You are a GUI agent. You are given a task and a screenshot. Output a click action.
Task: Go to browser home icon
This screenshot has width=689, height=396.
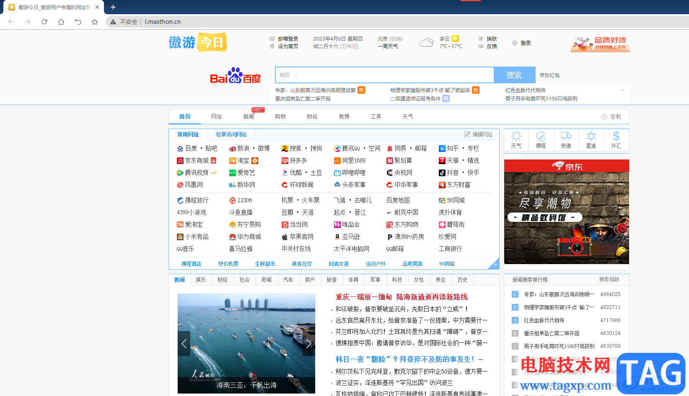[61, 22]
